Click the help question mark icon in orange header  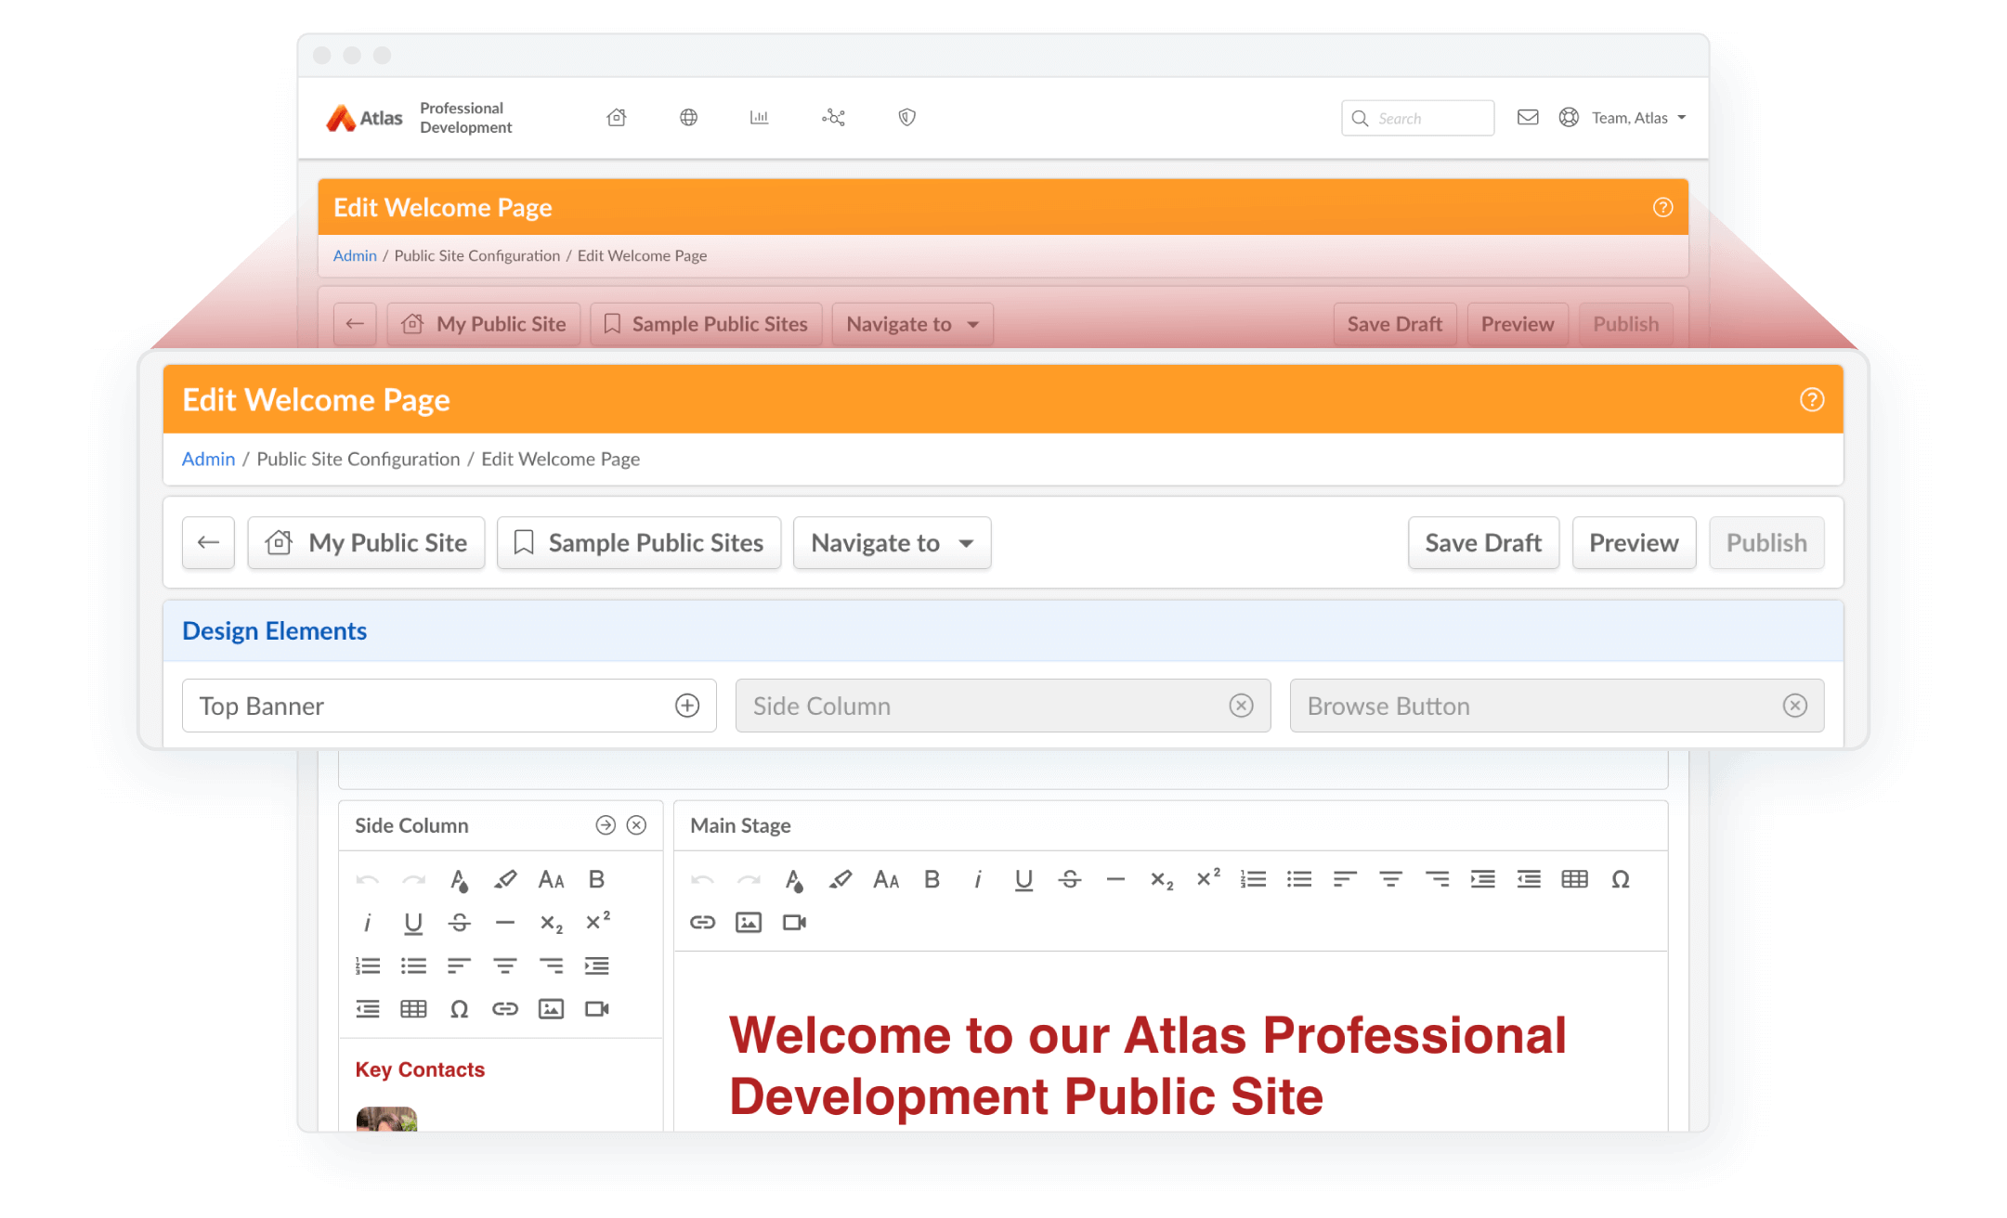[1811, 399]
